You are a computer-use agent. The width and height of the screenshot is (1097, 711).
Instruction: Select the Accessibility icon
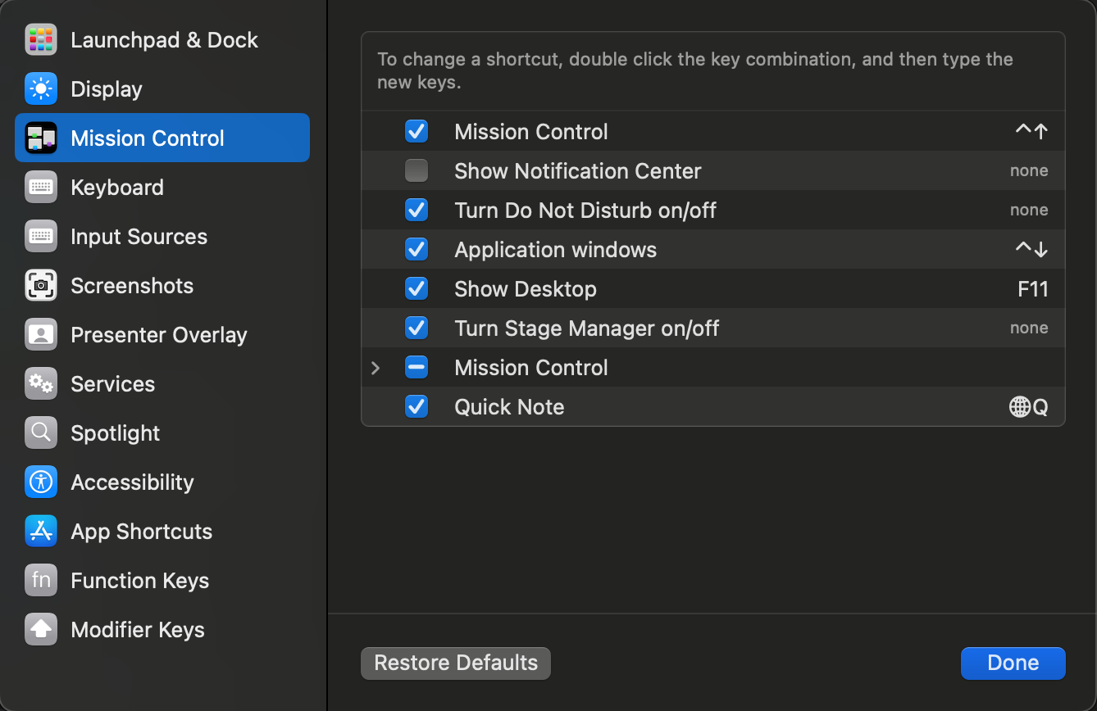41,482
